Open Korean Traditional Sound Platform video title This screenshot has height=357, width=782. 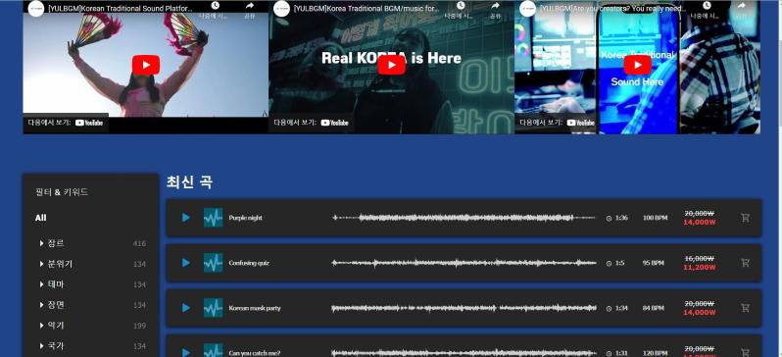point(120,9)
